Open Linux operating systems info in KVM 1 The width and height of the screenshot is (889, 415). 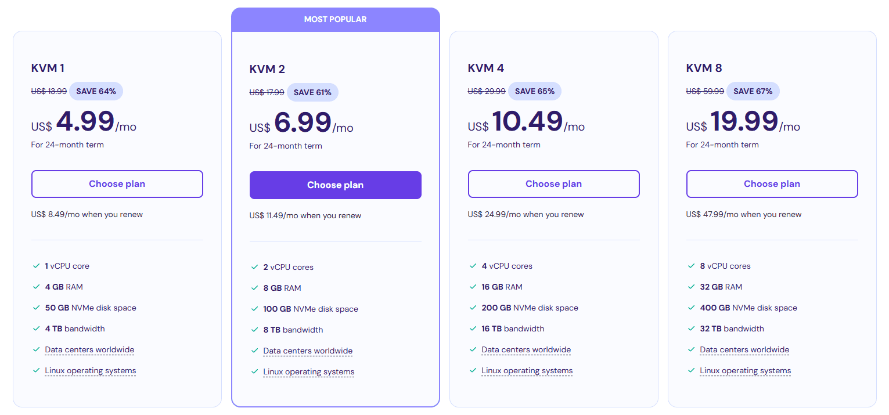point(91,371)
